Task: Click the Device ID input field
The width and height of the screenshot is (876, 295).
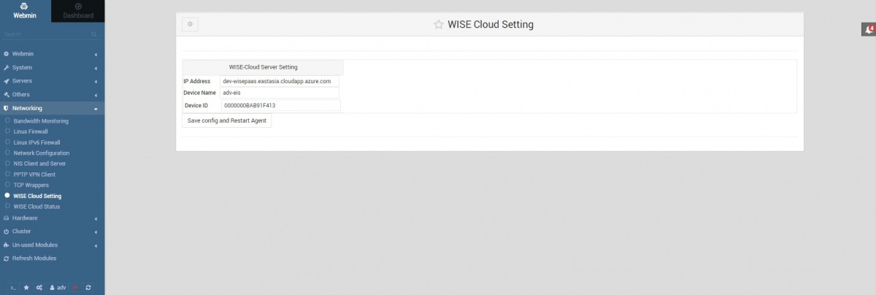Action: click(x=280, y=106)
